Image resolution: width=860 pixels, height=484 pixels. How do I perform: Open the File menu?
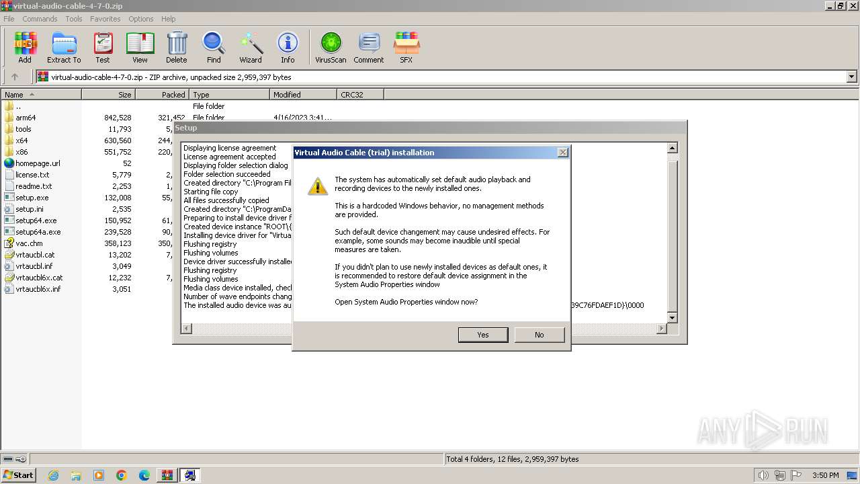(9, 19)
